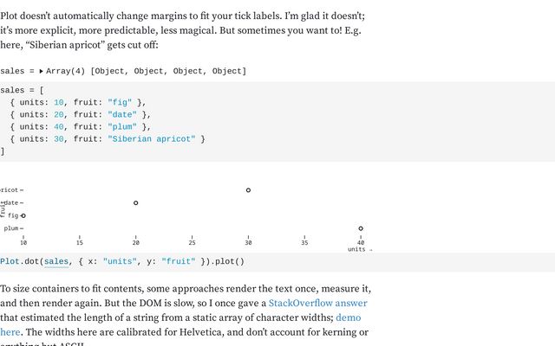The image size is (555, 346).
Task: Click the 'units →' x-axis label
Action: 360,249
